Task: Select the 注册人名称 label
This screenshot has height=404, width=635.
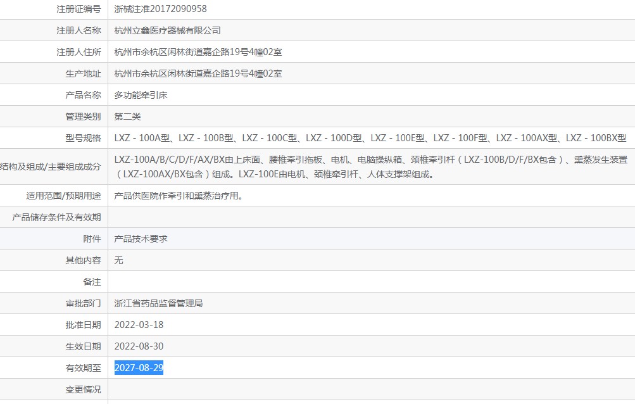Action: 79,30
